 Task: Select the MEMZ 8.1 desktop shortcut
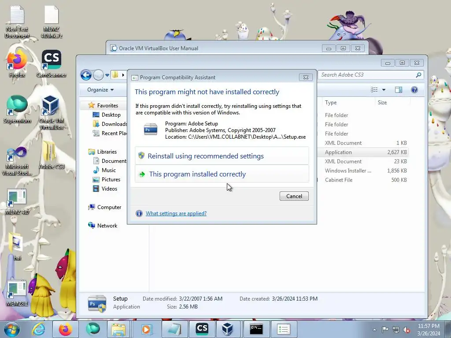(x=17, y=293)
